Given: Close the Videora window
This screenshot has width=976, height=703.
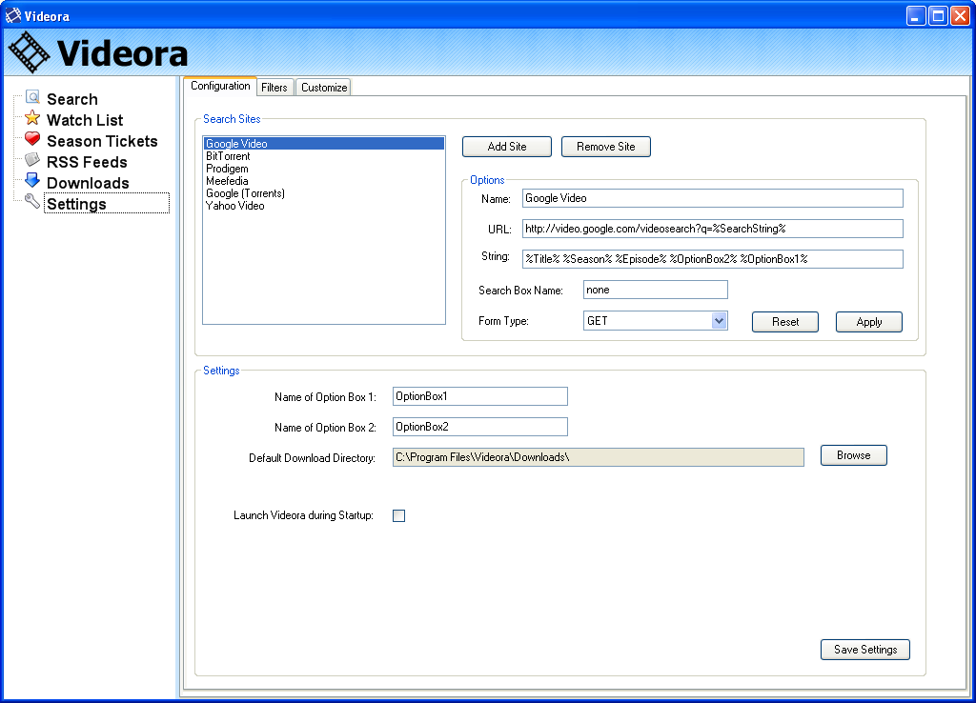Looking at the screenshot, I should coord(959,15).
